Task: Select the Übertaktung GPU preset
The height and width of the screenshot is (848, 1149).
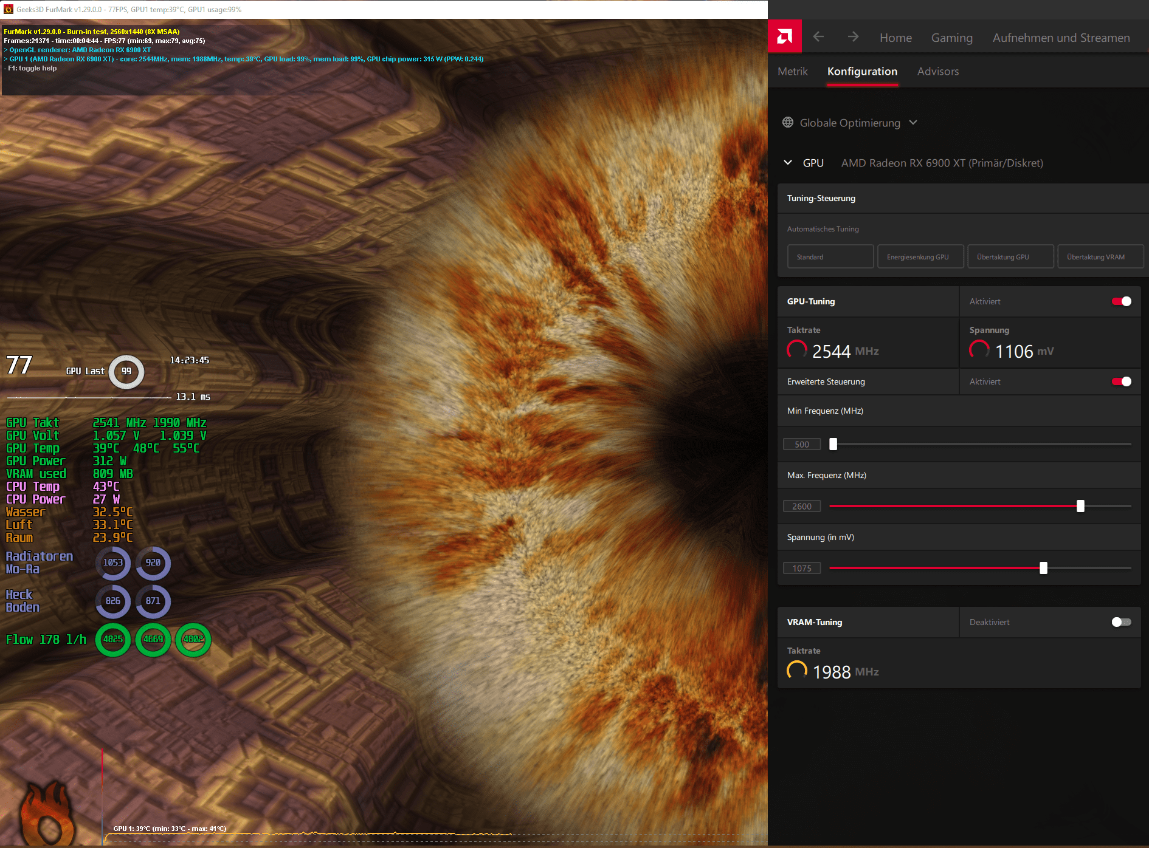Action: 1010,256
